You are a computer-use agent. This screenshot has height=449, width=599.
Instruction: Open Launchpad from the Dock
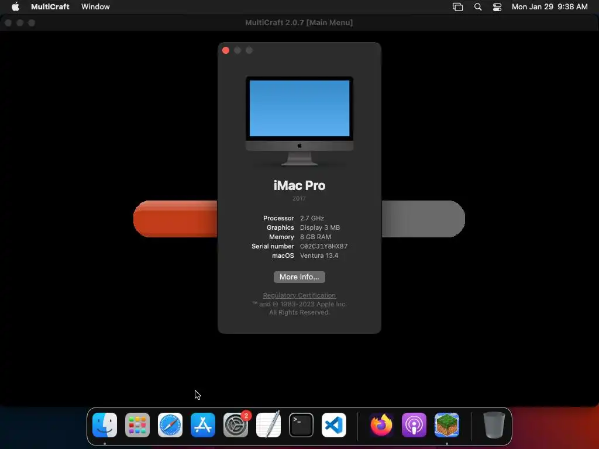pos(137,425)
